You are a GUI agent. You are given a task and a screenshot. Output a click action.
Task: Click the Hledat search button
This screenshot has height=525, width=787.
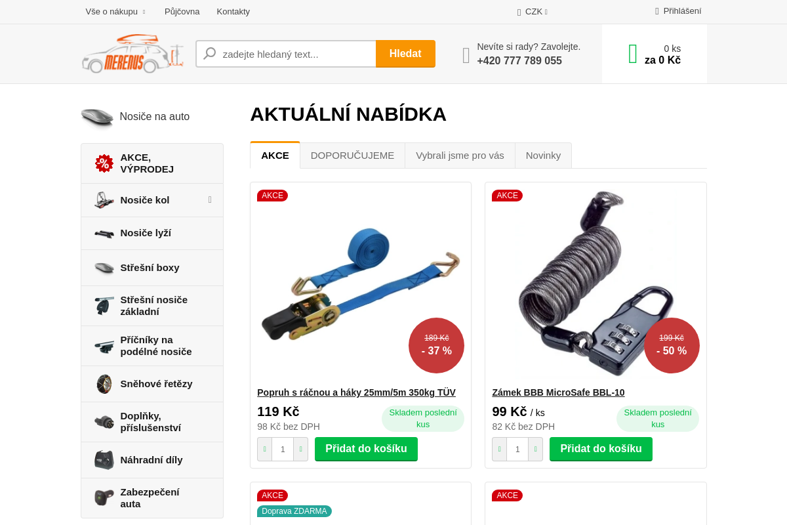(405, 54)
